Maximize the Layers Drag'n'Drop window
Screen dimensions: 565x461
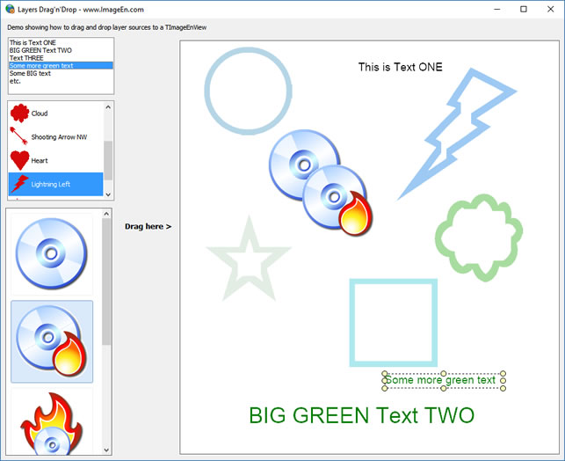pyautogui.click(x=524, y=10)
